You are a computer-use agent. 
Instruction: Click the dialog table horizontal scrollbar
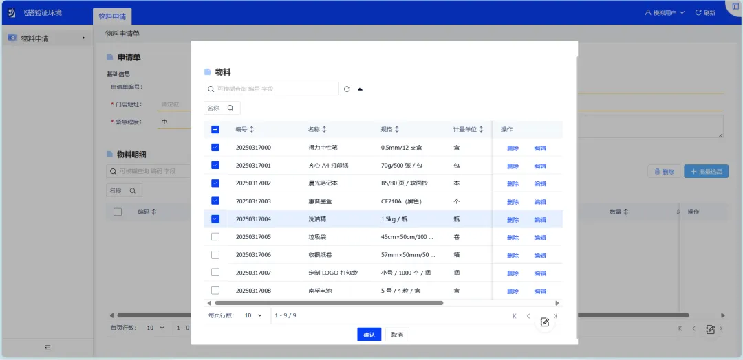coord(329,303)
